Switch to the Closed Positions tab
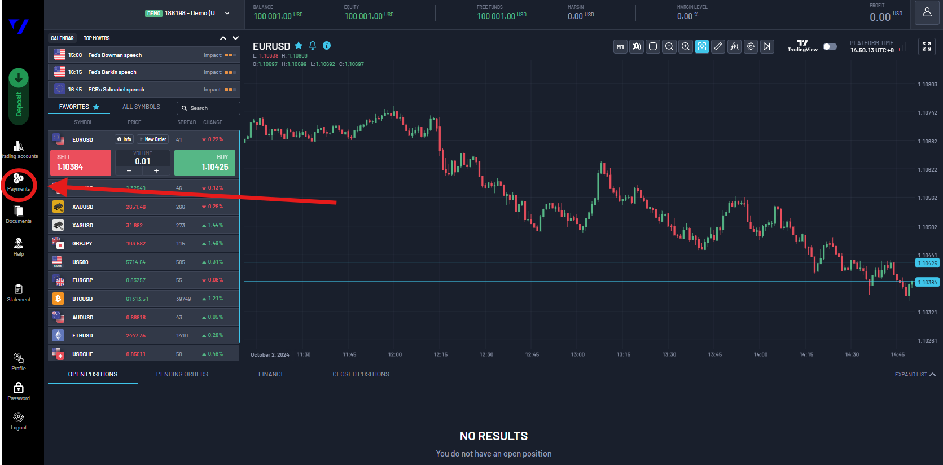 click(x=361, y=375)
